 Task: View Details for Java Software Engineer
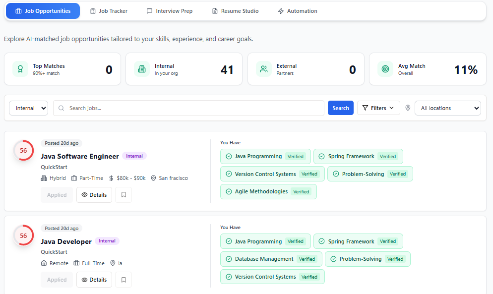point(94,195)
